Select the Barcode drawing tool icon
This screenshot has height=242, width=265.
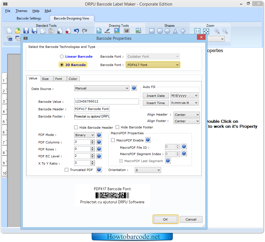[x=127, y=31]
